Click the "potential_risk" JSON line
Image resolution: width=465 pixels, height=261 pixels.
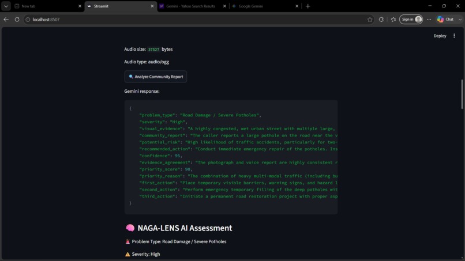point(238,142)
